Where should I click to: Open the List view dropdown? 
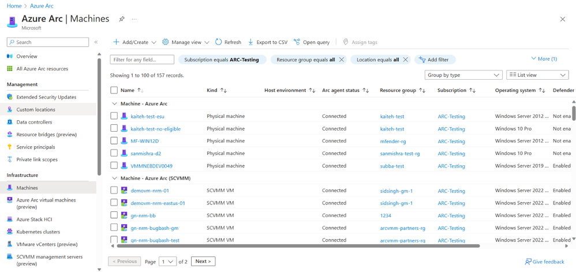pos(537,75)
